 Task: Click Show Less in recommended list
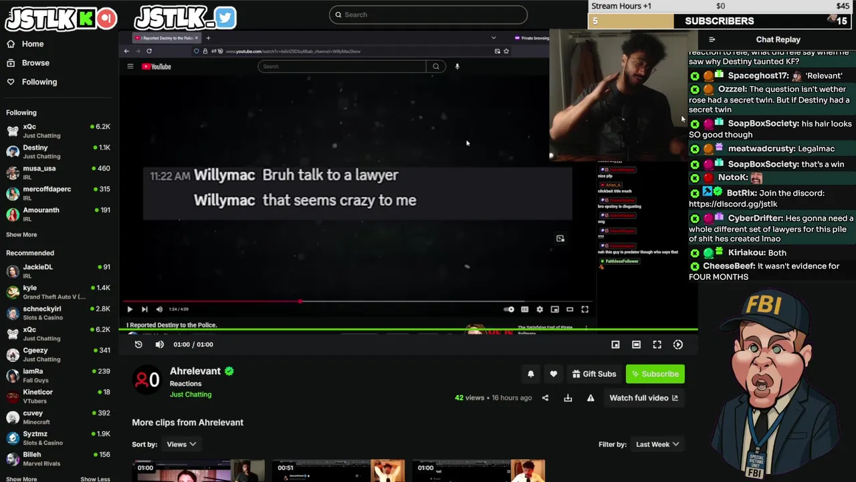[95, 479]
